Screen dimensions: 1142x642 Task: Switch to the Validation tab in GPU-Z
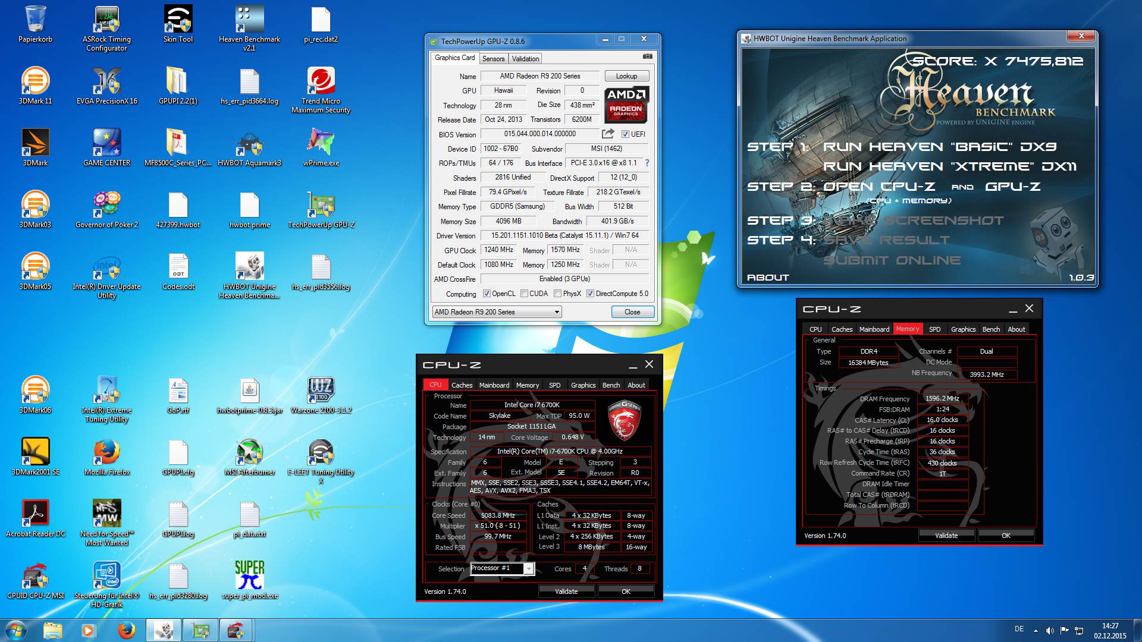[525, 58]
